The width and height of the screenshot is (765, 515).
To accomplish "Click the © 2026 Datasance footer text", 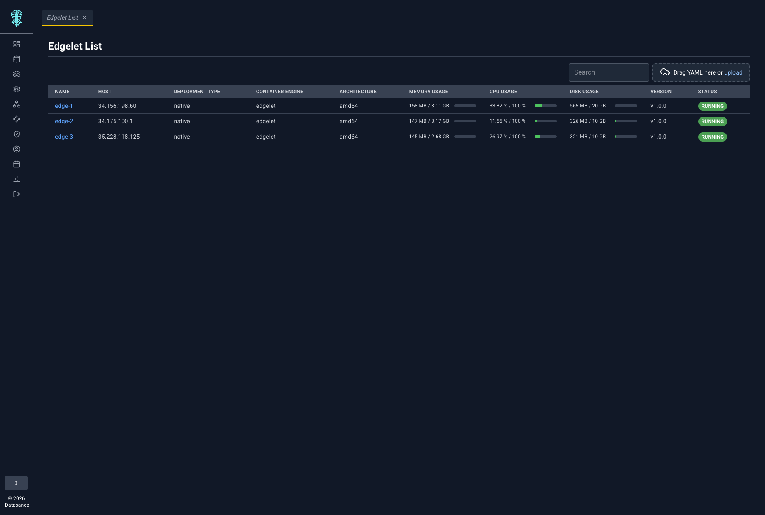I will click(x=17, y=502).
